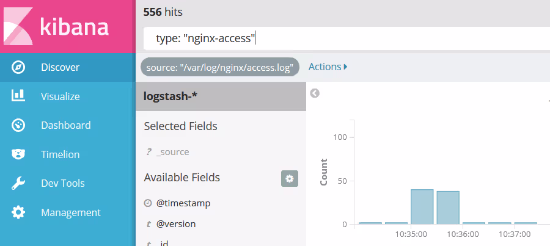Open the logstash-* index pattern selector
The width and height of the screenshot is (550, 246).
tap(220, 96)
